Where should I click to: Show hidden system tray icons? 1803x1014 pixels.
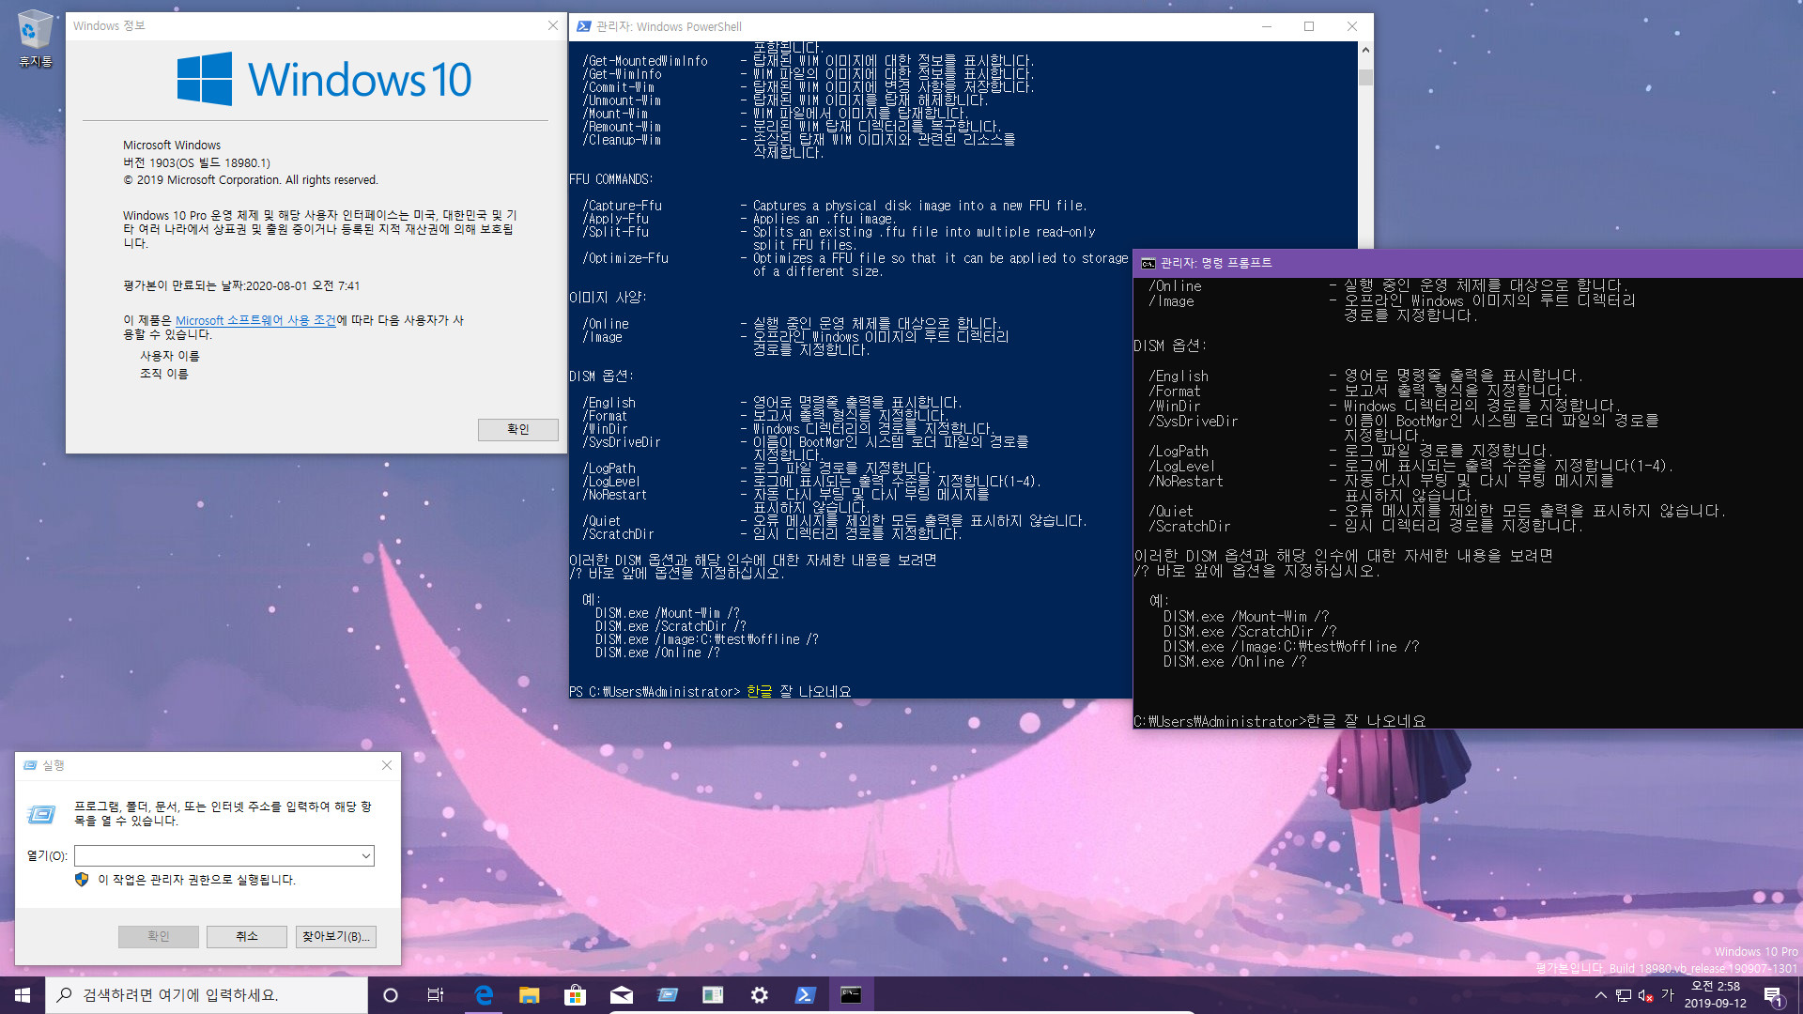click(x=1601, y=995)
